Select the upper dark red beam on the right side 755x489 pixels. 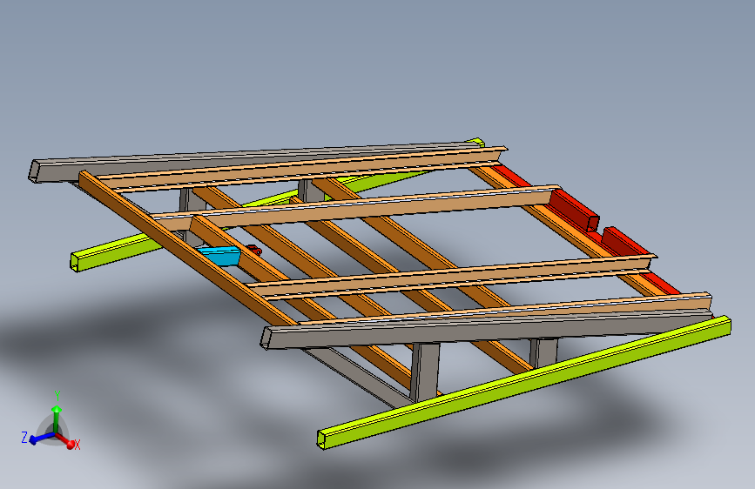coord(574,210)
